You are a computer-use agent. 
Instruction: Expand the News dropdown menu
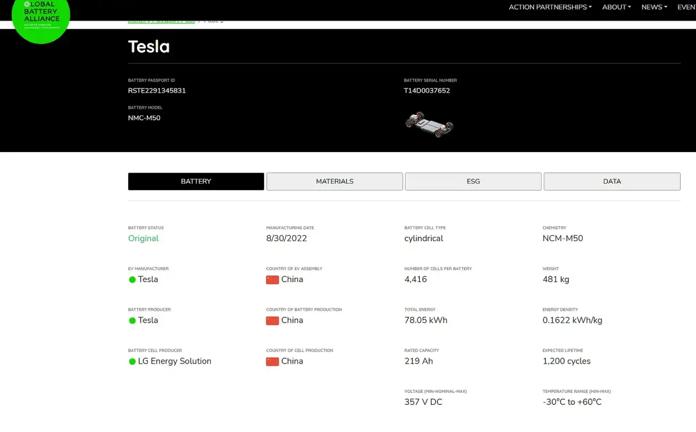click(x=654, y=7)
